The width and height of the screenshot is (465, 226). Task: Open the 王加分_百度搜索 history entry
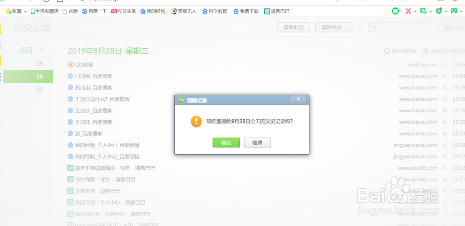94,110
